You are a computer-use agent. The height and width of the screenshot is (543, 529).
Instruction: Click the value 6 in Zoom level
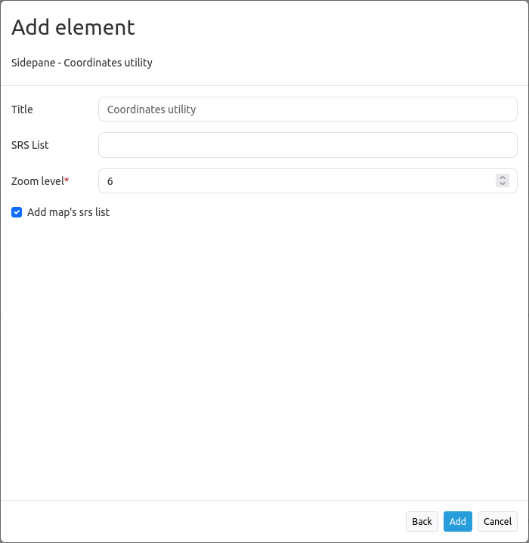[x=110, y=181]
